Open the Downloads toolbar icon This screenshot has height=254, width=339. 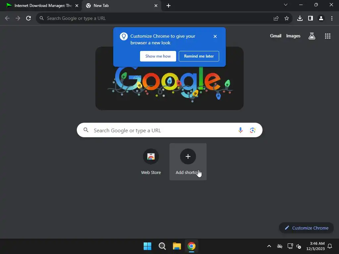(300, 19)
